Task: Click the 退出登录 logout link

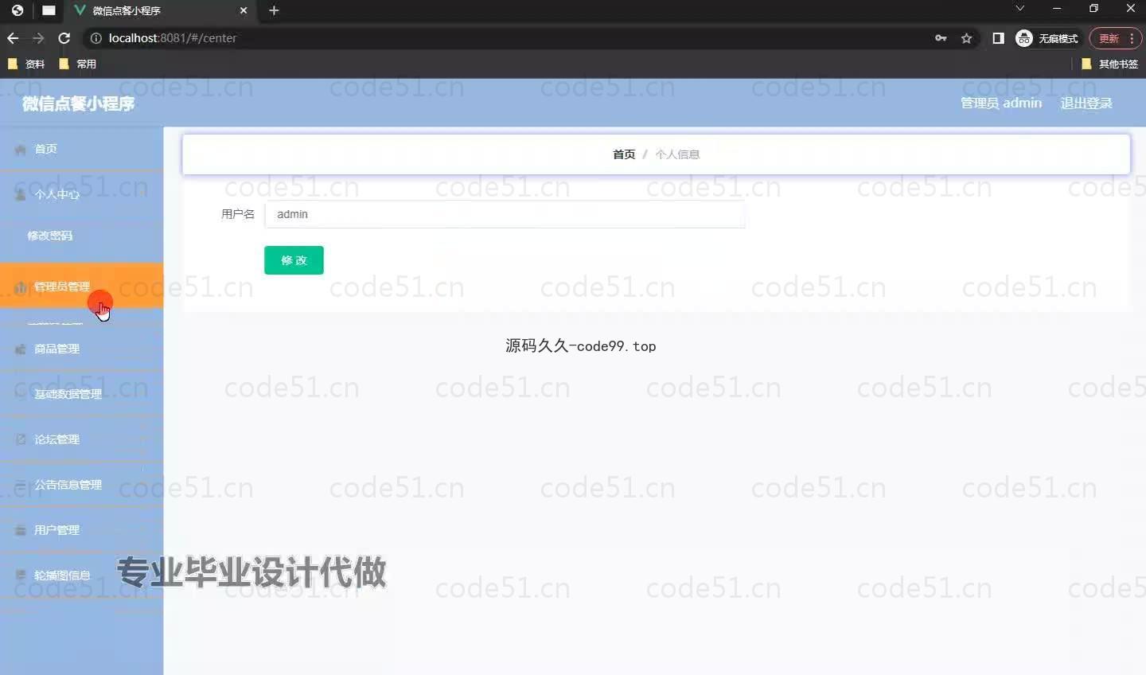Action: click(1086, 103)
